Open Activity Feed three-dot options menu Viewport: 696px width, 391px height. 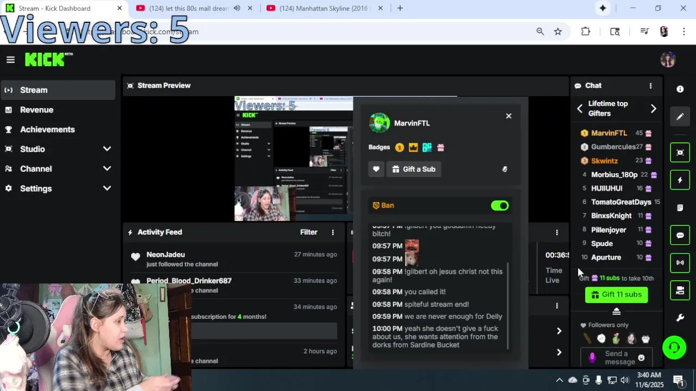point(333,232)
